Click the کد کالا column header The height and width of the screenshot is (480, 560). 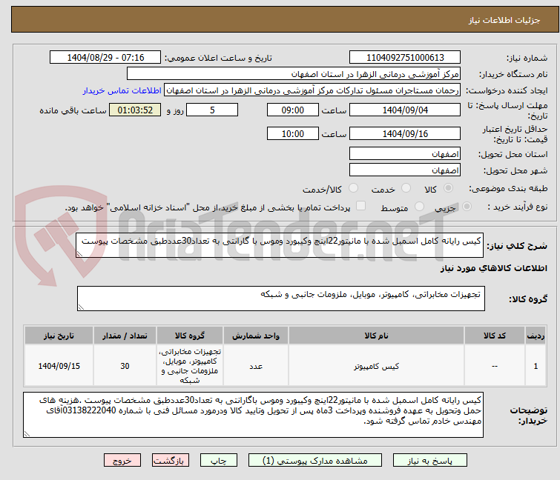pos(495,336)
